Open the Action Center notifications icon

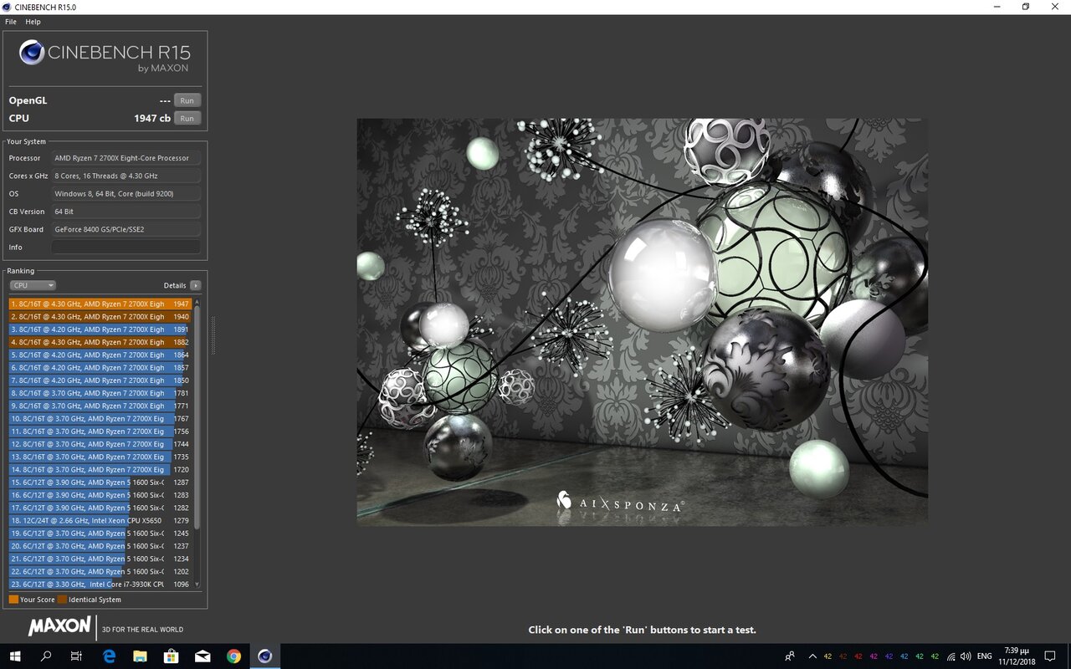1050,656
